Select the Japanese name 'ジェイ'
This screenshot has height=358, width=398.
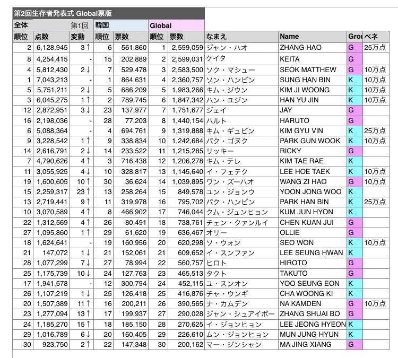(x=241, y=110)
